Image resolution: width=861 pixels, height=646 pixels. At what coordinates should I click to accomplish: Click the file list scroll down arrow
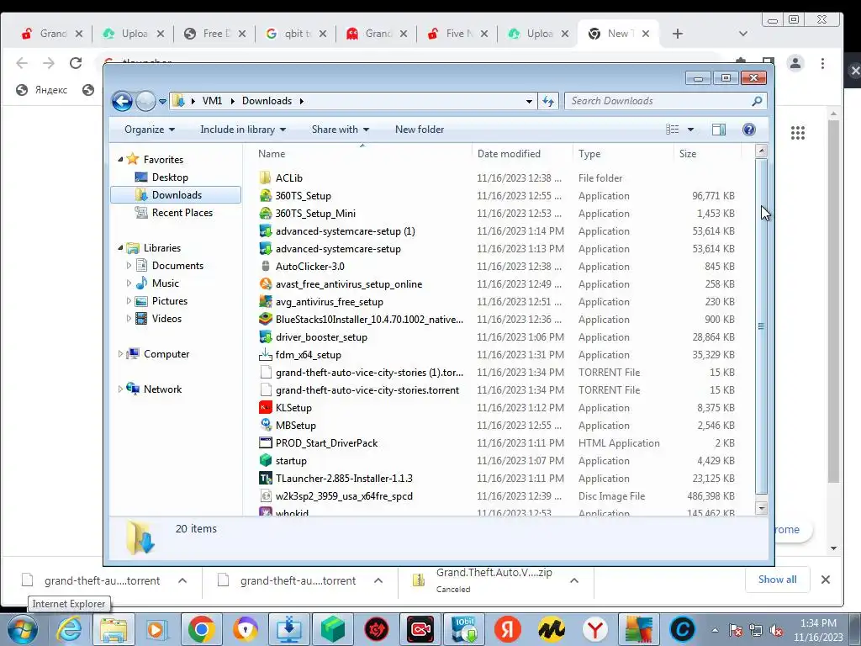[x=761, y=508]
